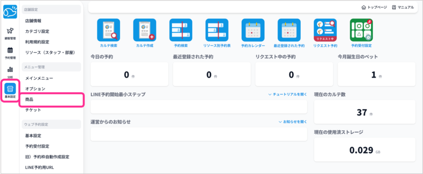Click the カルテ作成 icon
Viewport: 423px width, 174px height.
click(x=145, y=30)
